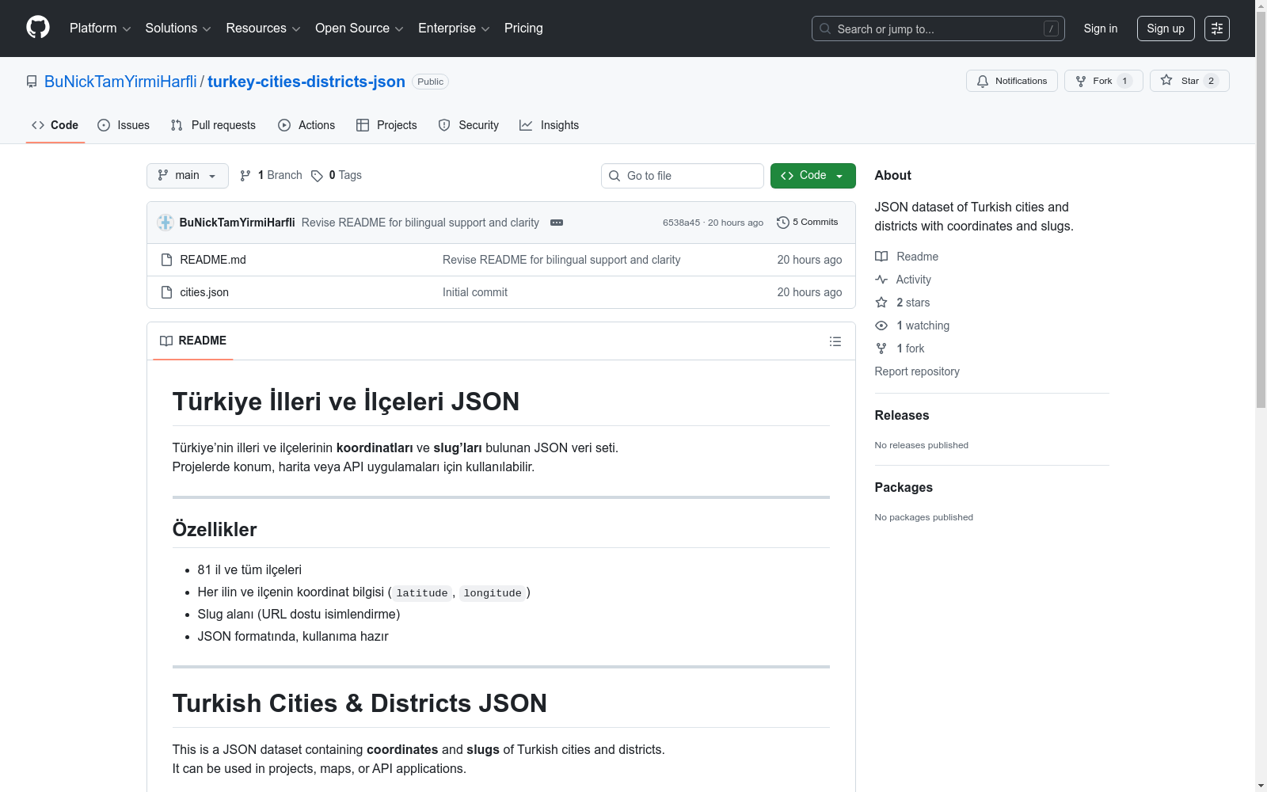Viewport: 1267px width, 792px height.
Task: Expand the green Code dropdown button
Action: (x=812, y=176)
